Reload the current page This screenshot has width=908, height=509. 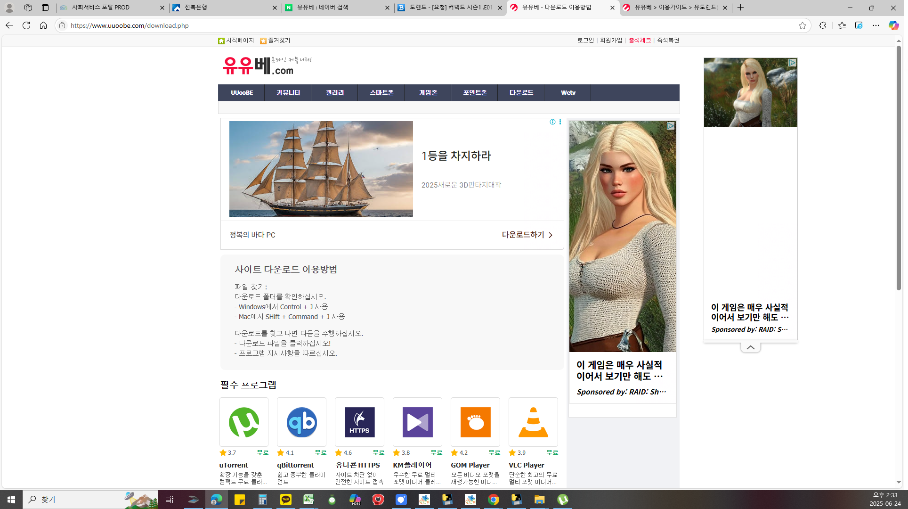26,25
